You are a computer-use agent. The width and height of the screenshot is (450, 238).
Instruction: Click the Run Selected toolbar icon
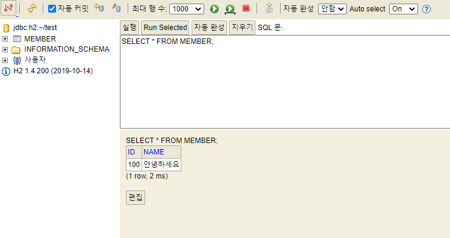coord(230,9)
